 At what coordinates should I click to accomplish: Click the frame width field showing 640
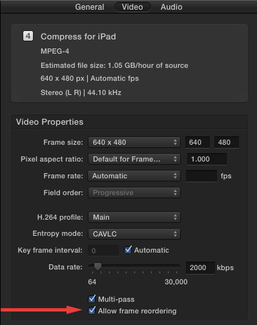point(198,142)
